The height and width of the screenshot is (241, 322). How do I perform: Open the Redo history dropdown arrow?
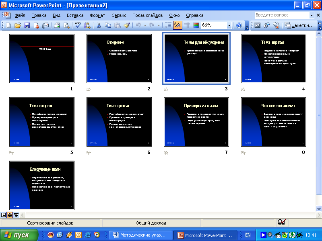(159, 25)
